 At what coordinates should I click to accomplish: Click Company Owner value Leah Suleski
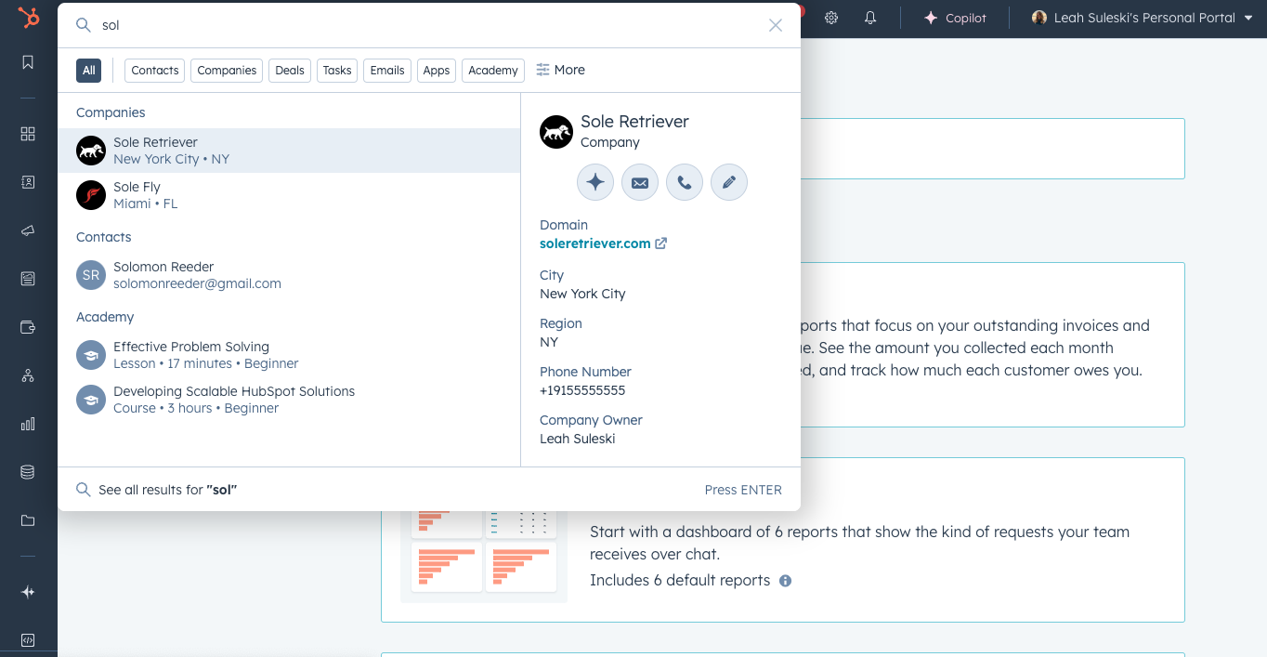(578, 439)
